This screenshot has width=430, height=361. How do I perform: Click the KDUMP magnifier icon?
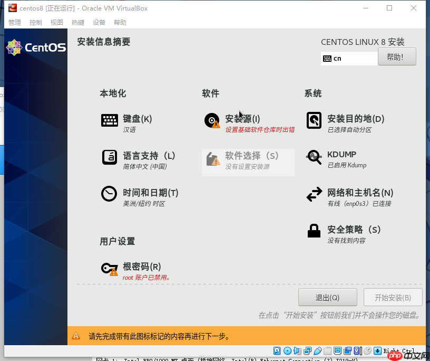314,157
